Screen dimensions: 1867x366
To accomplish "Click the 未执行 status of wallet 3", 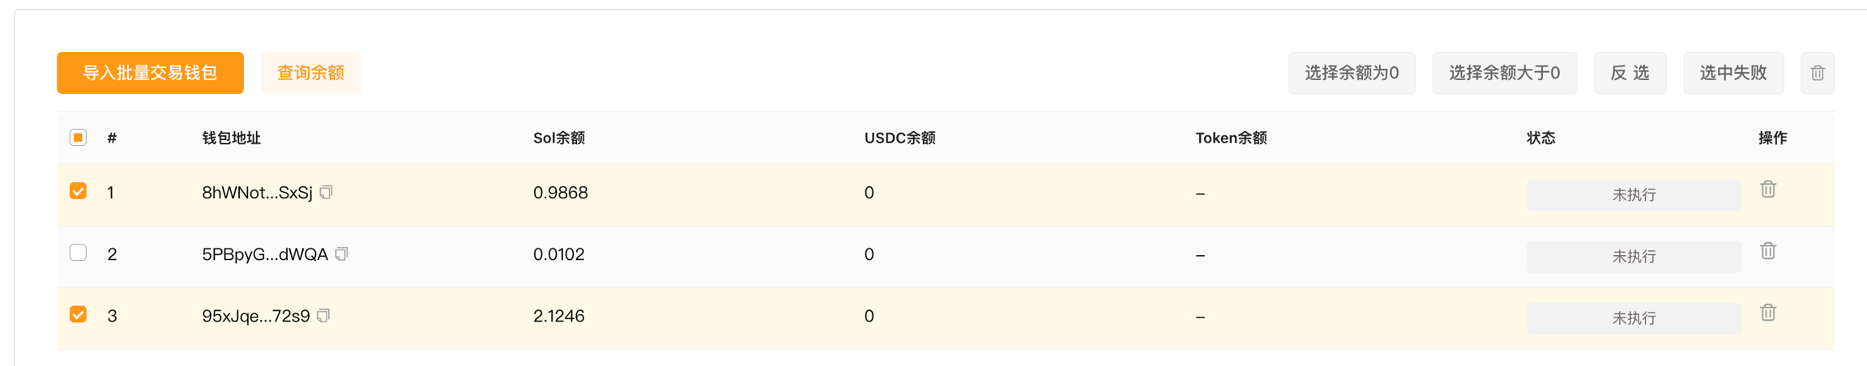I will click(x=1634, y=318).
